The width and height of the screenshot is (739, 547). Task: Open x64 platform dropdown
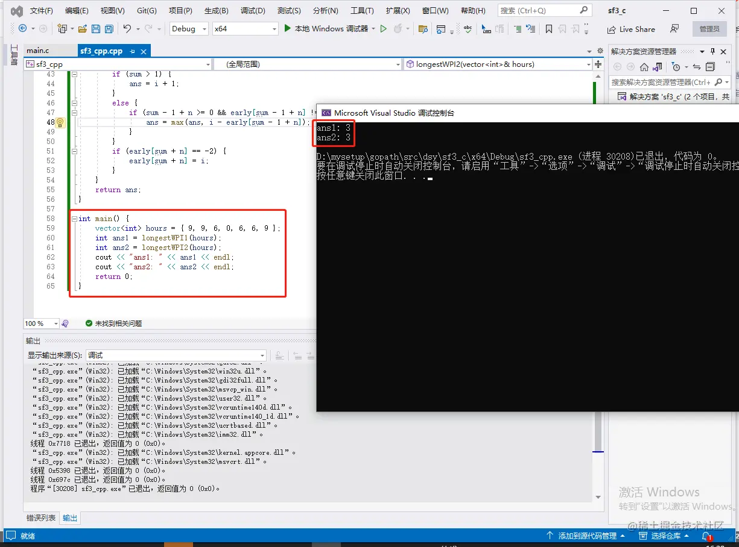tap(246, 28)
